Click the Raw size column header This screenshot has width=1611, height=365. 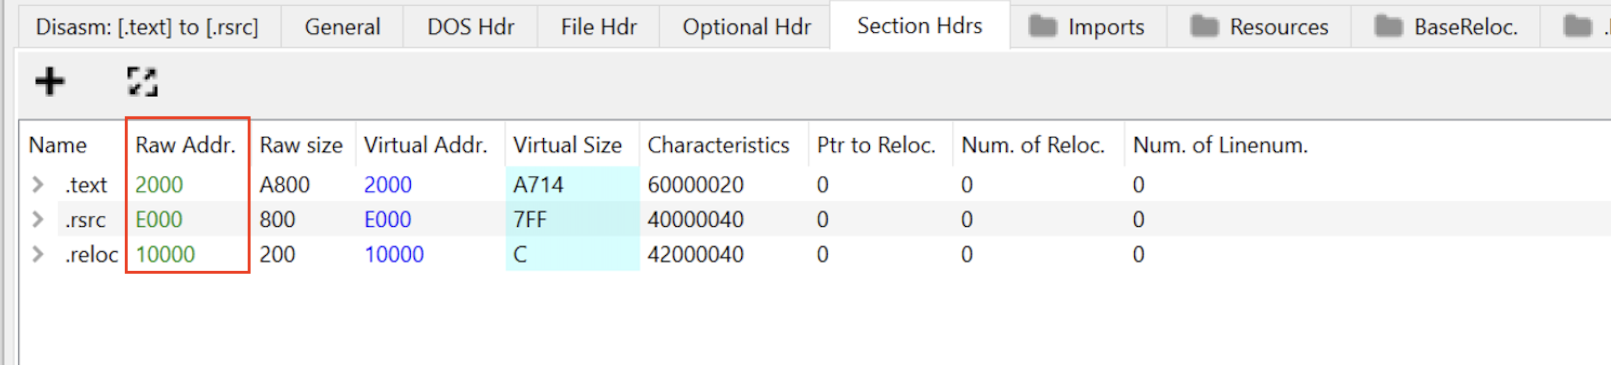point(301,145)
